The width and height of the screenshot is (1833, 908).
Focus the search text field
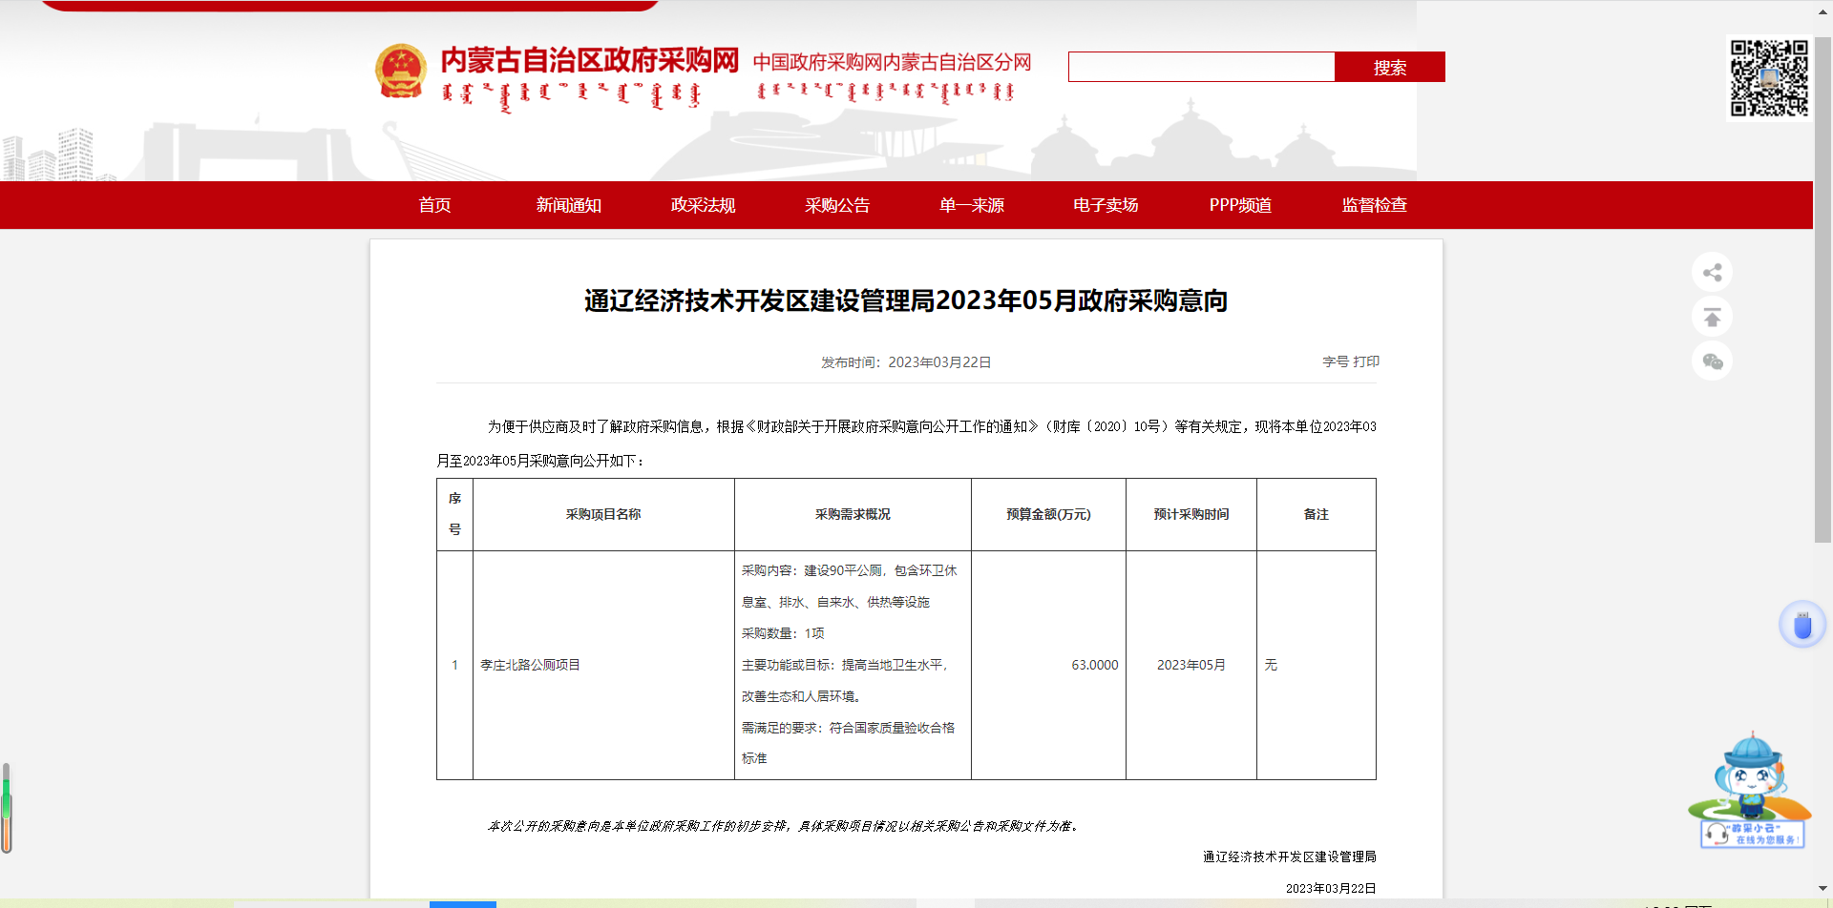(x=1201, y=68)
